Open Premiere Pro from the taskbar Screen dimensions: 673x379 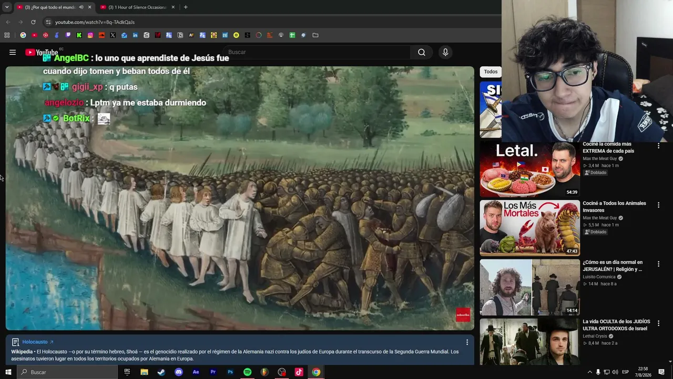(x=213, y=372)
